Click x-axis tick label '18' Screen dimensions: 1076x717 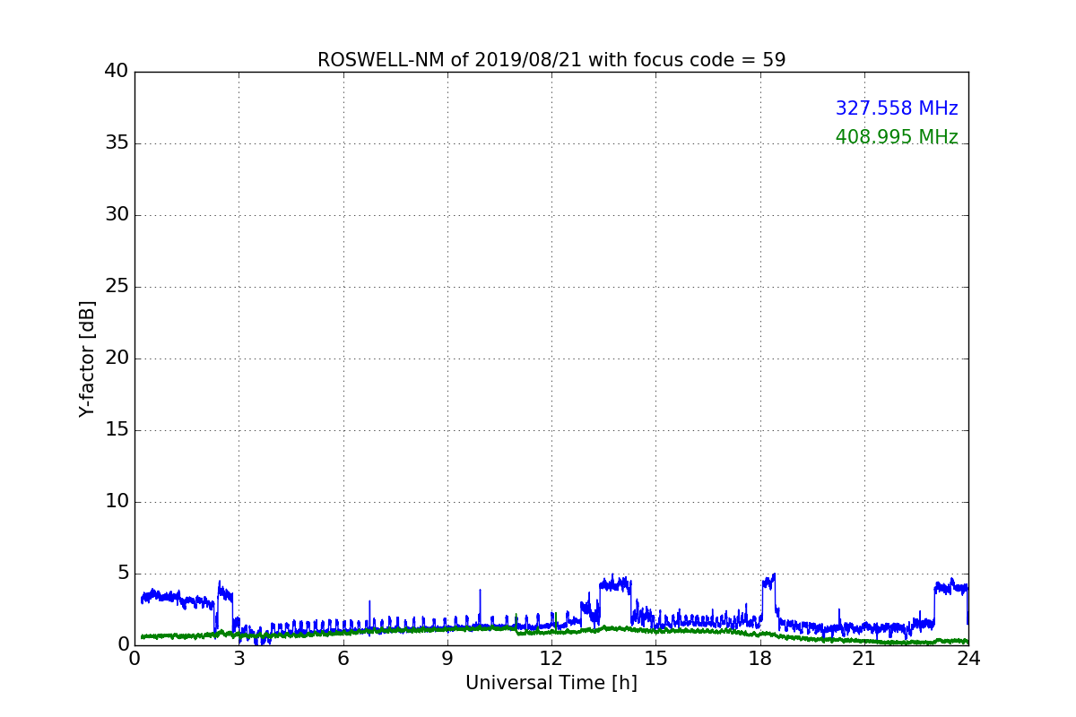[760, 658]
